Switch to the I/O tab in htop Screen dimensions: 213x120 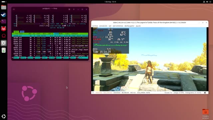[x=22, y=32]
